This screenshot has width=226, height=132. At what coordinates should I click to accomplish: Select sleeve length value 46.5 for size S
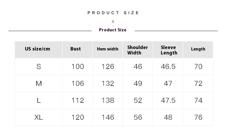coord(168,66)
